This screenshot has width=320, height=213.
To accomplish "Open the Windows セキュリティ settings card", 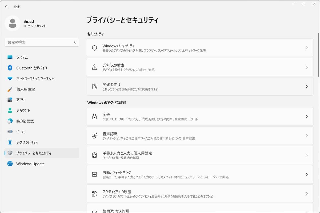I will tap(200, 48).
